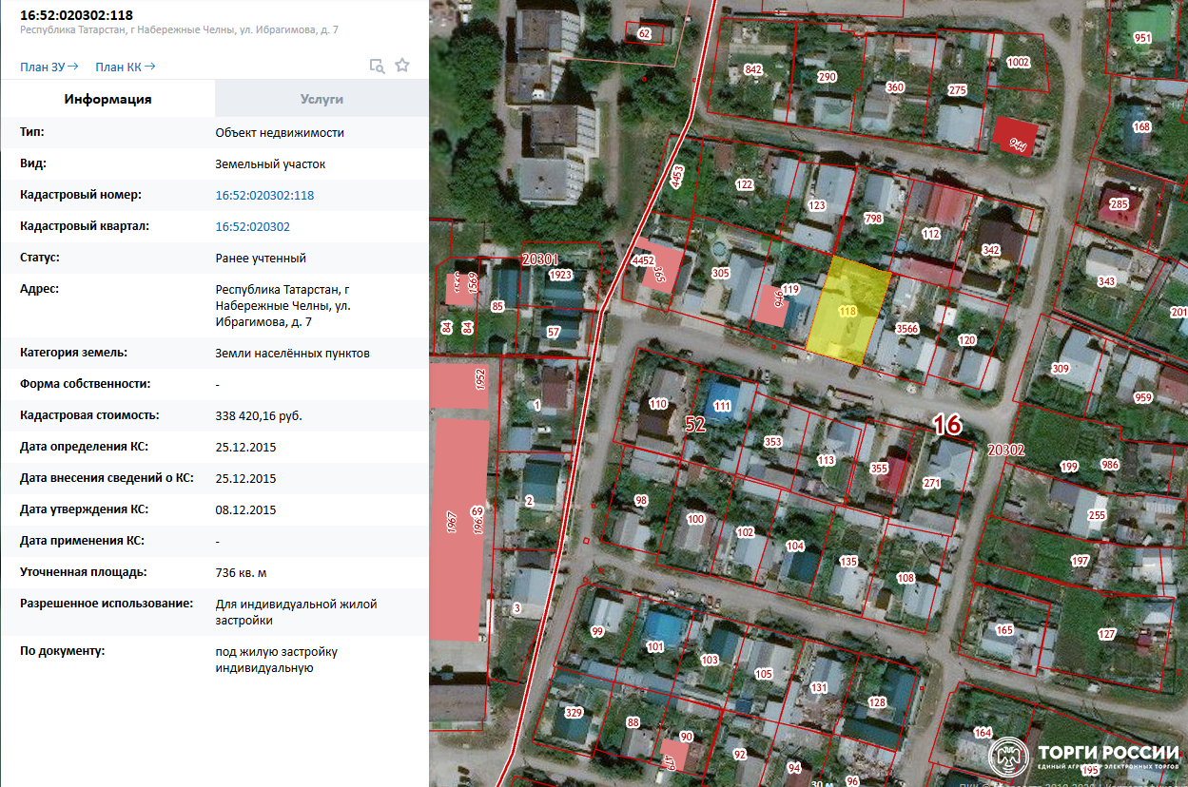Select the Информация tab
This screenshot has height=787, width=1188.
pos(107,99)
